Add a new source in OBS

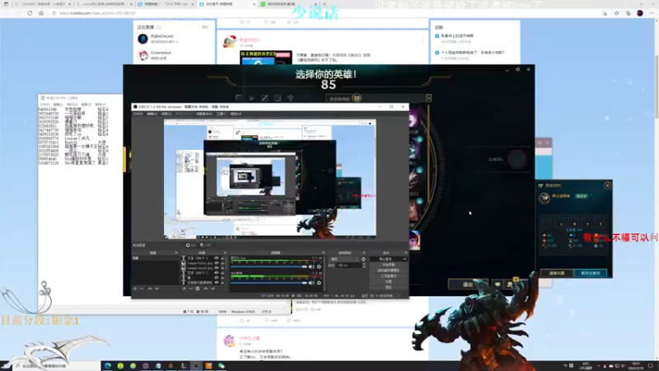click(184, 289)
